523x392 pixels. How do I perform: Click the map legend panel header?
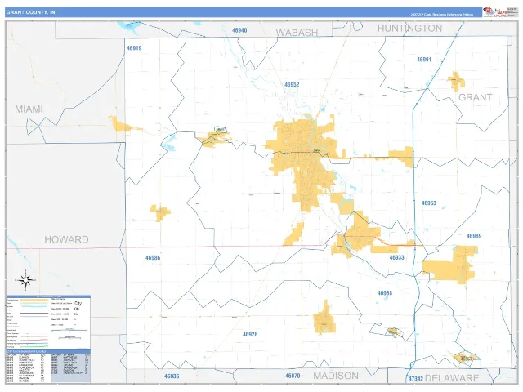(48, 296)
